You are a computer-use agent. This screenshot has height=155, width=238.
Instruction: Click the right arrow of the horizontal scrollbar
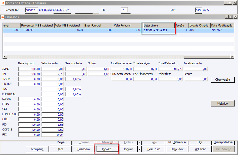click(232, 57)
